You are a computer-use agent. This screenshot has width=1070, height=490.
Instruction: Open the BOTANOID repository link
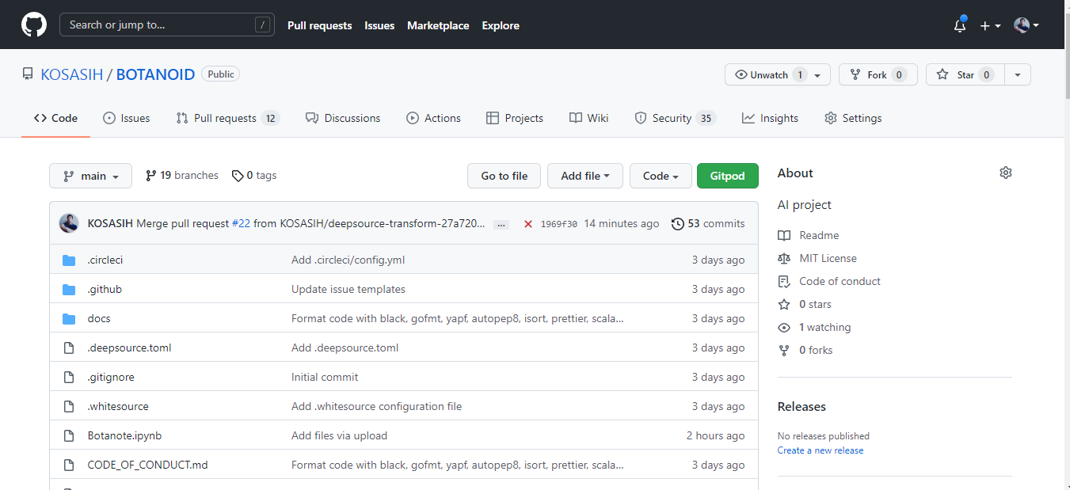(155, 74)
